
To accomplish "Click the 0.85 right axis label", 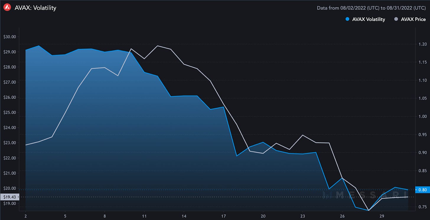I will point(422,171).
